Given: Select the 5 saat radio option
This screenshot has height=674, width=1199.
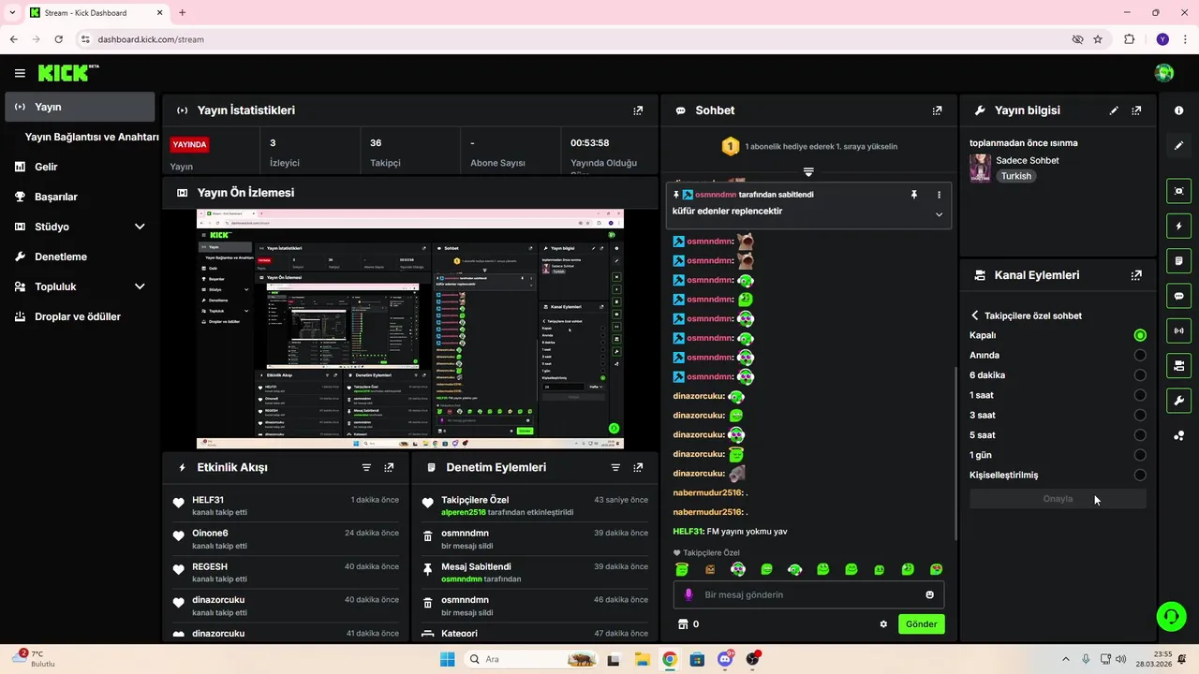Looking at the screenshot, I should [x=1140, y=435].
